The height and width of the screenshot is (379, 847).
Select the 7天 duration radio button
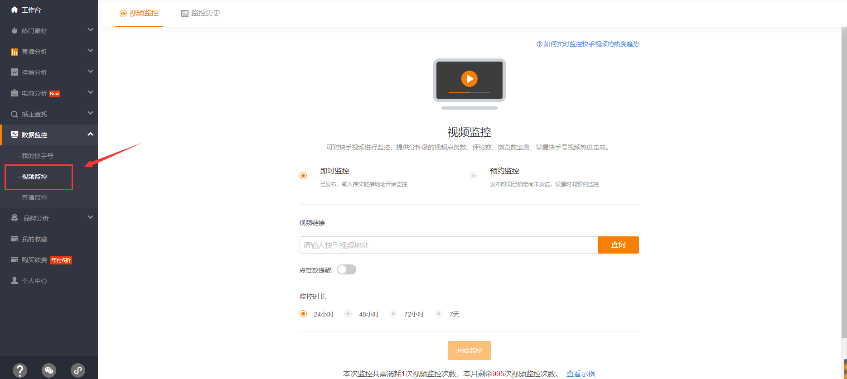click(x=439, y=314)
